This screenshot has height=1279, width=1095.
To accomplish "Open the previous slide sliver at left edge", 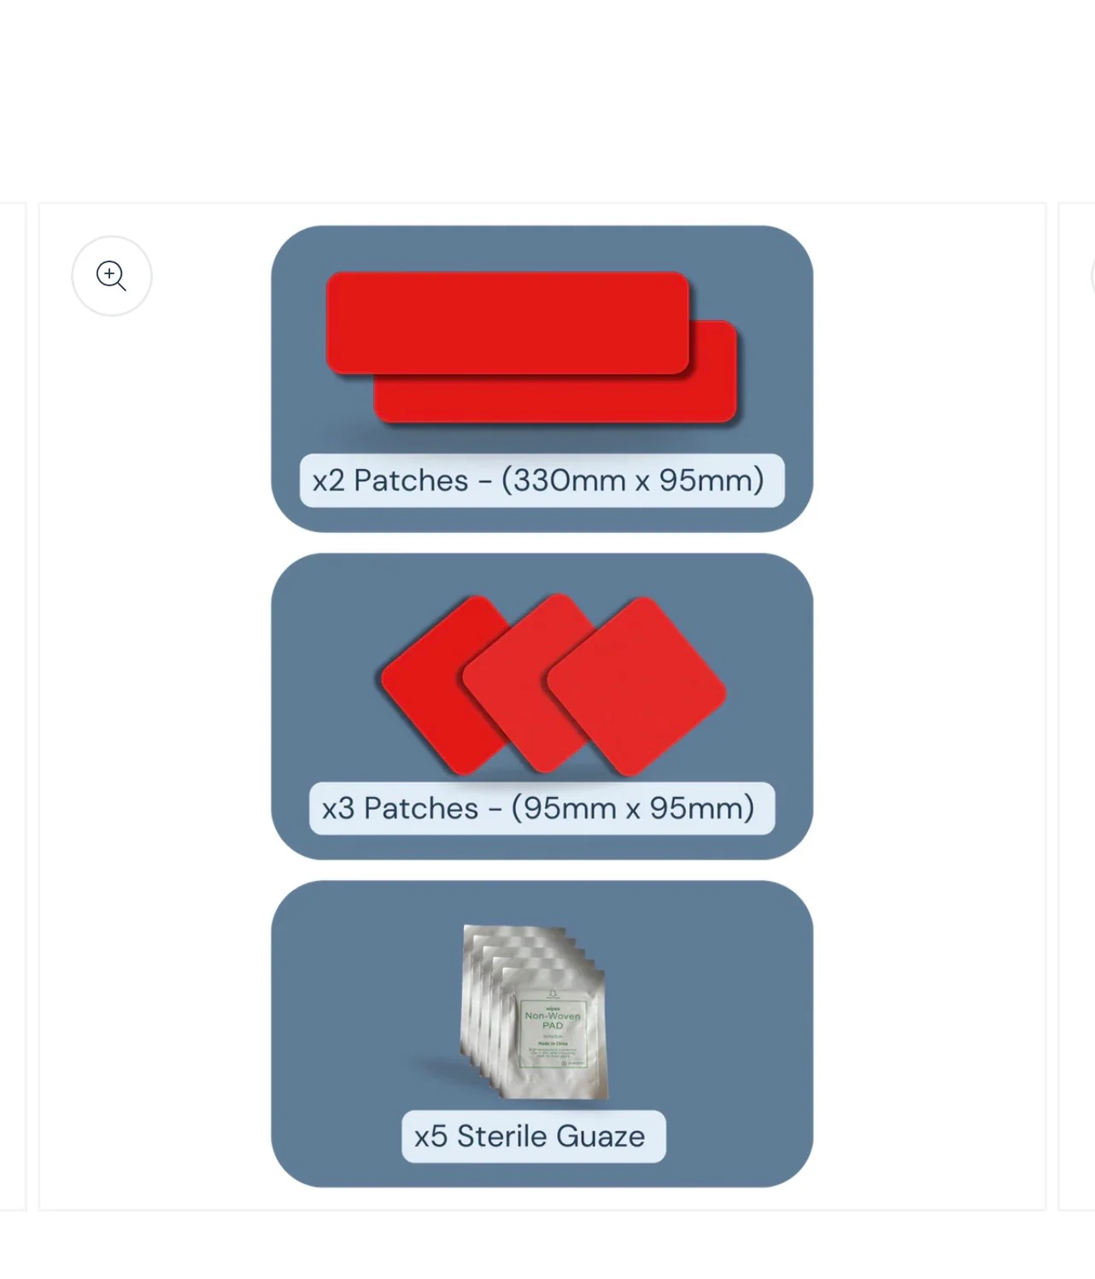I will click(13, 706).
